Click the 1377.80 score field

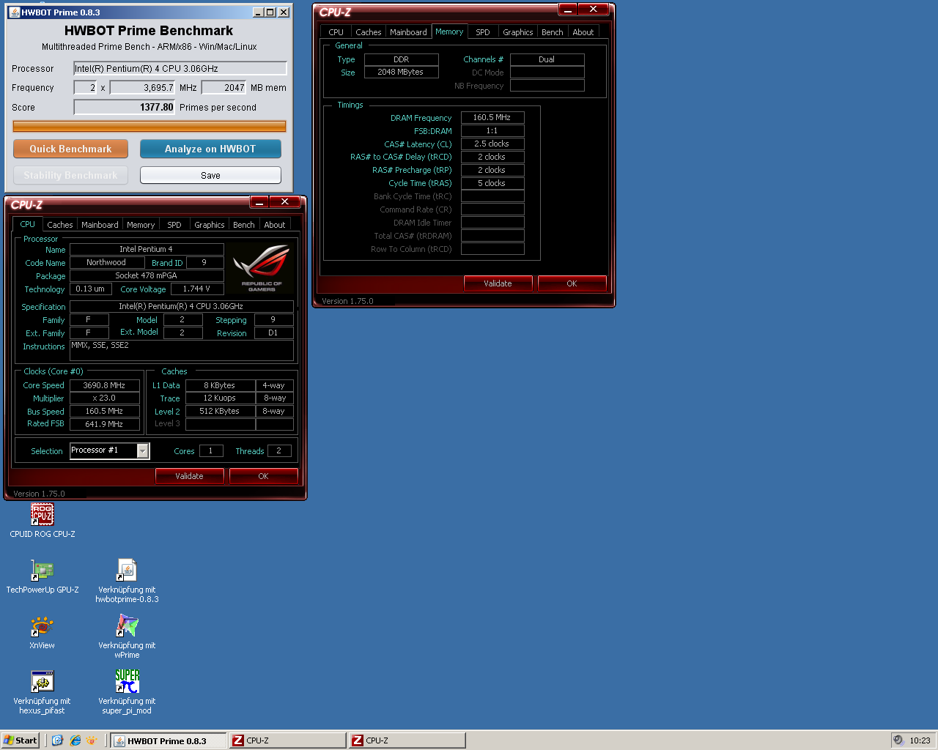tap(125, 108)
